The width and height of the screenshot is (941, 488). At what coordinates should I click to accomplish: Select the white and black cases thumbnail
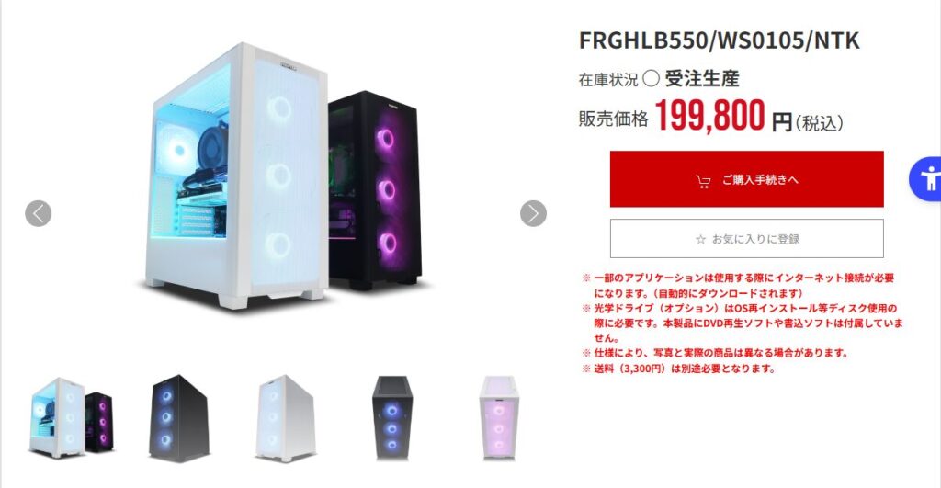(x=71, y=417)
